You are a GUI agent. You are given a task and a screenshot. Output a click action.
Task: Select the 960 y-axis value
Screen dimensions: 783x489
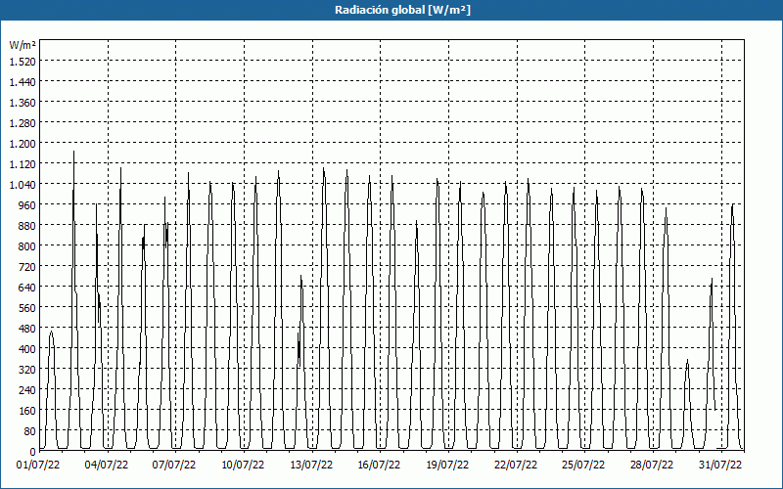pyautogui.click(x=27, y=205)
